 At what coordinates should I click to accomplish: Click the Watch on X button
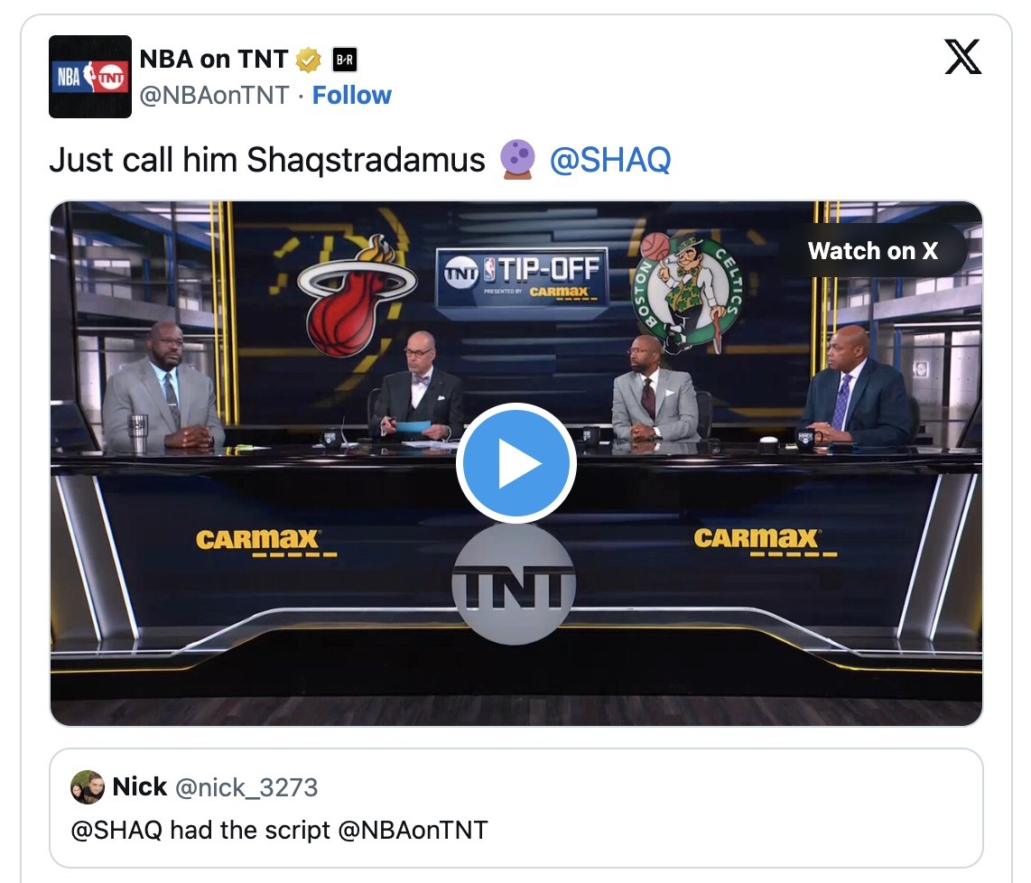tap(872, 250)
